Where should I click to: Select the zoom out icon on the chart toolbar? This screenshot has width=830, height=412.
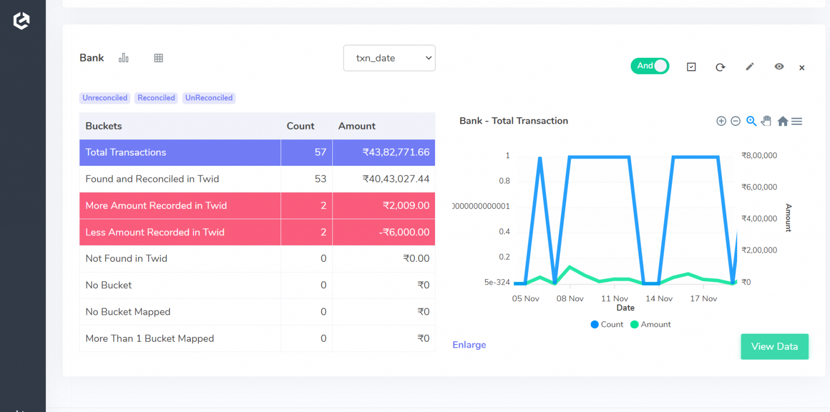coord(735,121)
